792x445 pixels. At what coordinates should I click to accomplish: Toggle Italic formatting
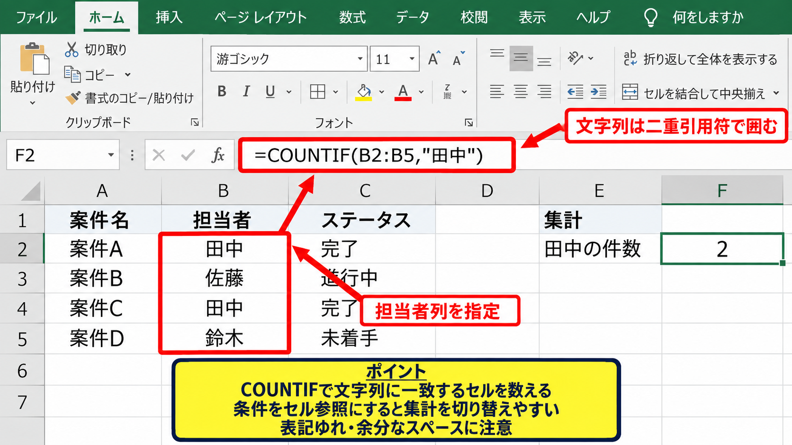246,92
